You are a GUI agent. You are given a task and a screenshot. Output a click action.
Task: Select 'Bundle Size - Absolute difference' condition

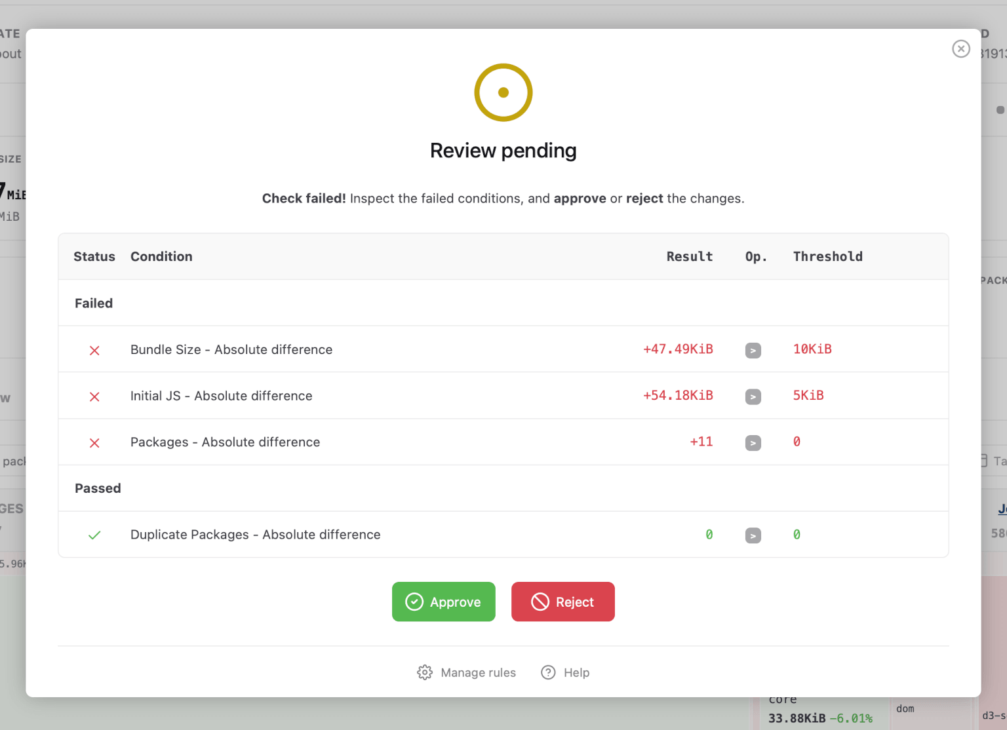click(x=231, y=350)
